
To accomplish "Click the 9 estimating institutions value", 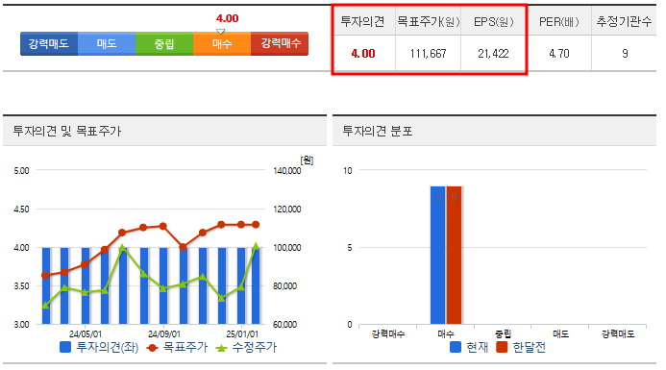I will click(625, 54).
